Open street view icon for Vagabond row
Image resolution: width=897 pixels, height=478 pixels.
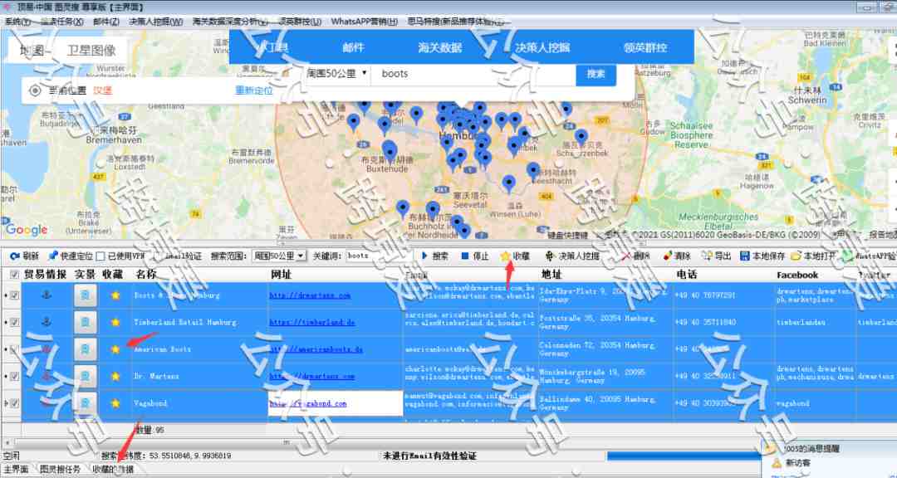[x=86, y=403]
